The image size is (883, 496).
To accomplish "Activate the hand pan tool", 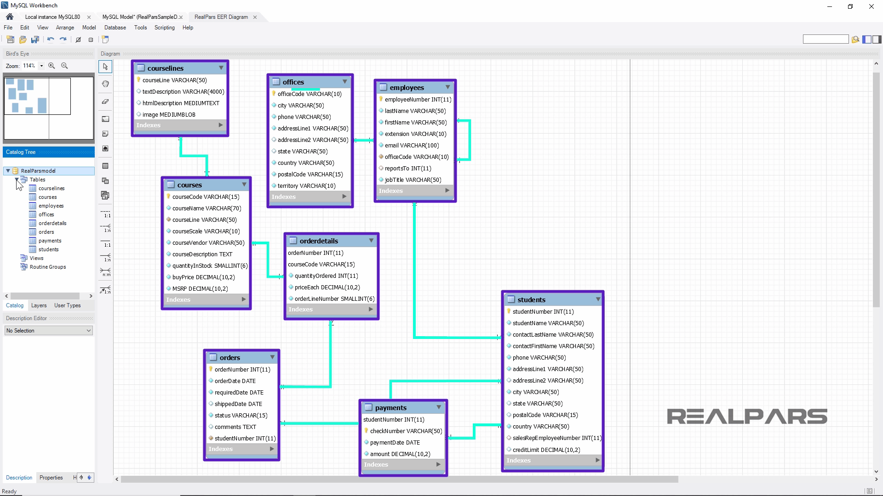I will (x=105, y=84).
